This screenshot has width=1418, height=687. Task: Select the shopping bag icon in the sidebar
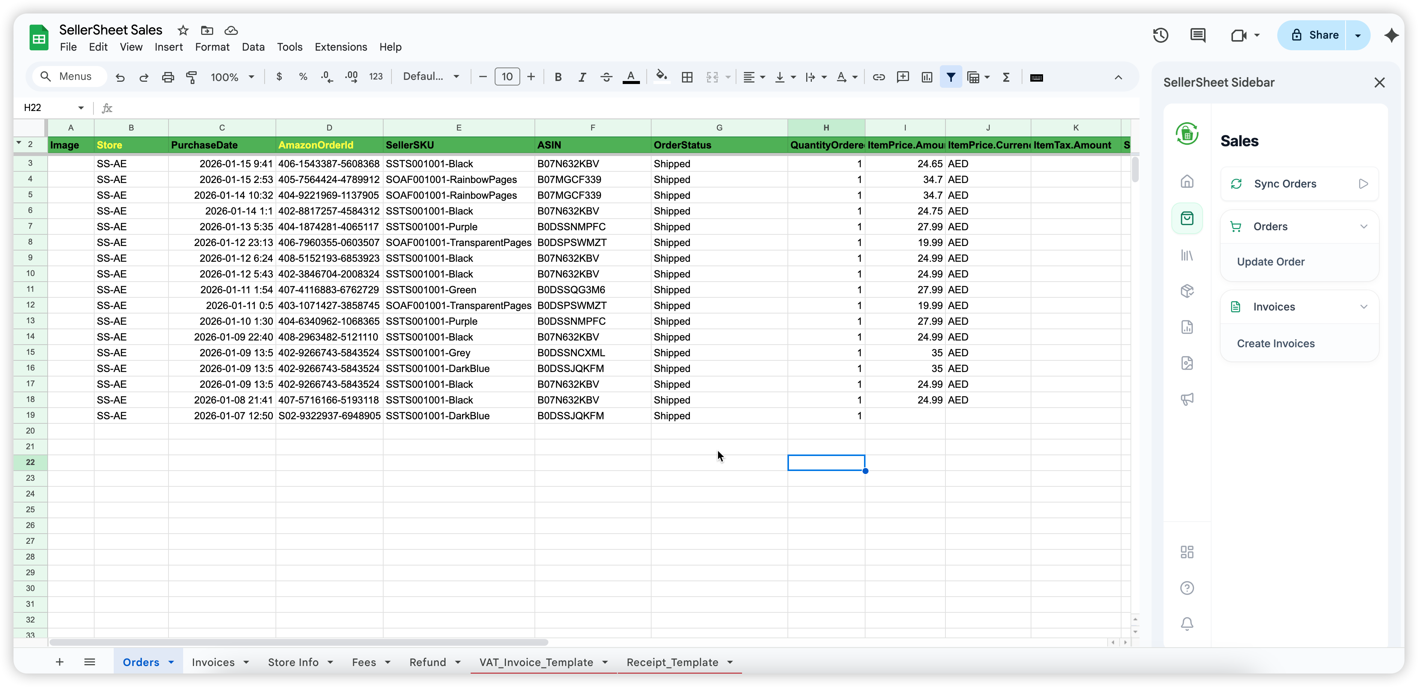(x=1187, y=218)
